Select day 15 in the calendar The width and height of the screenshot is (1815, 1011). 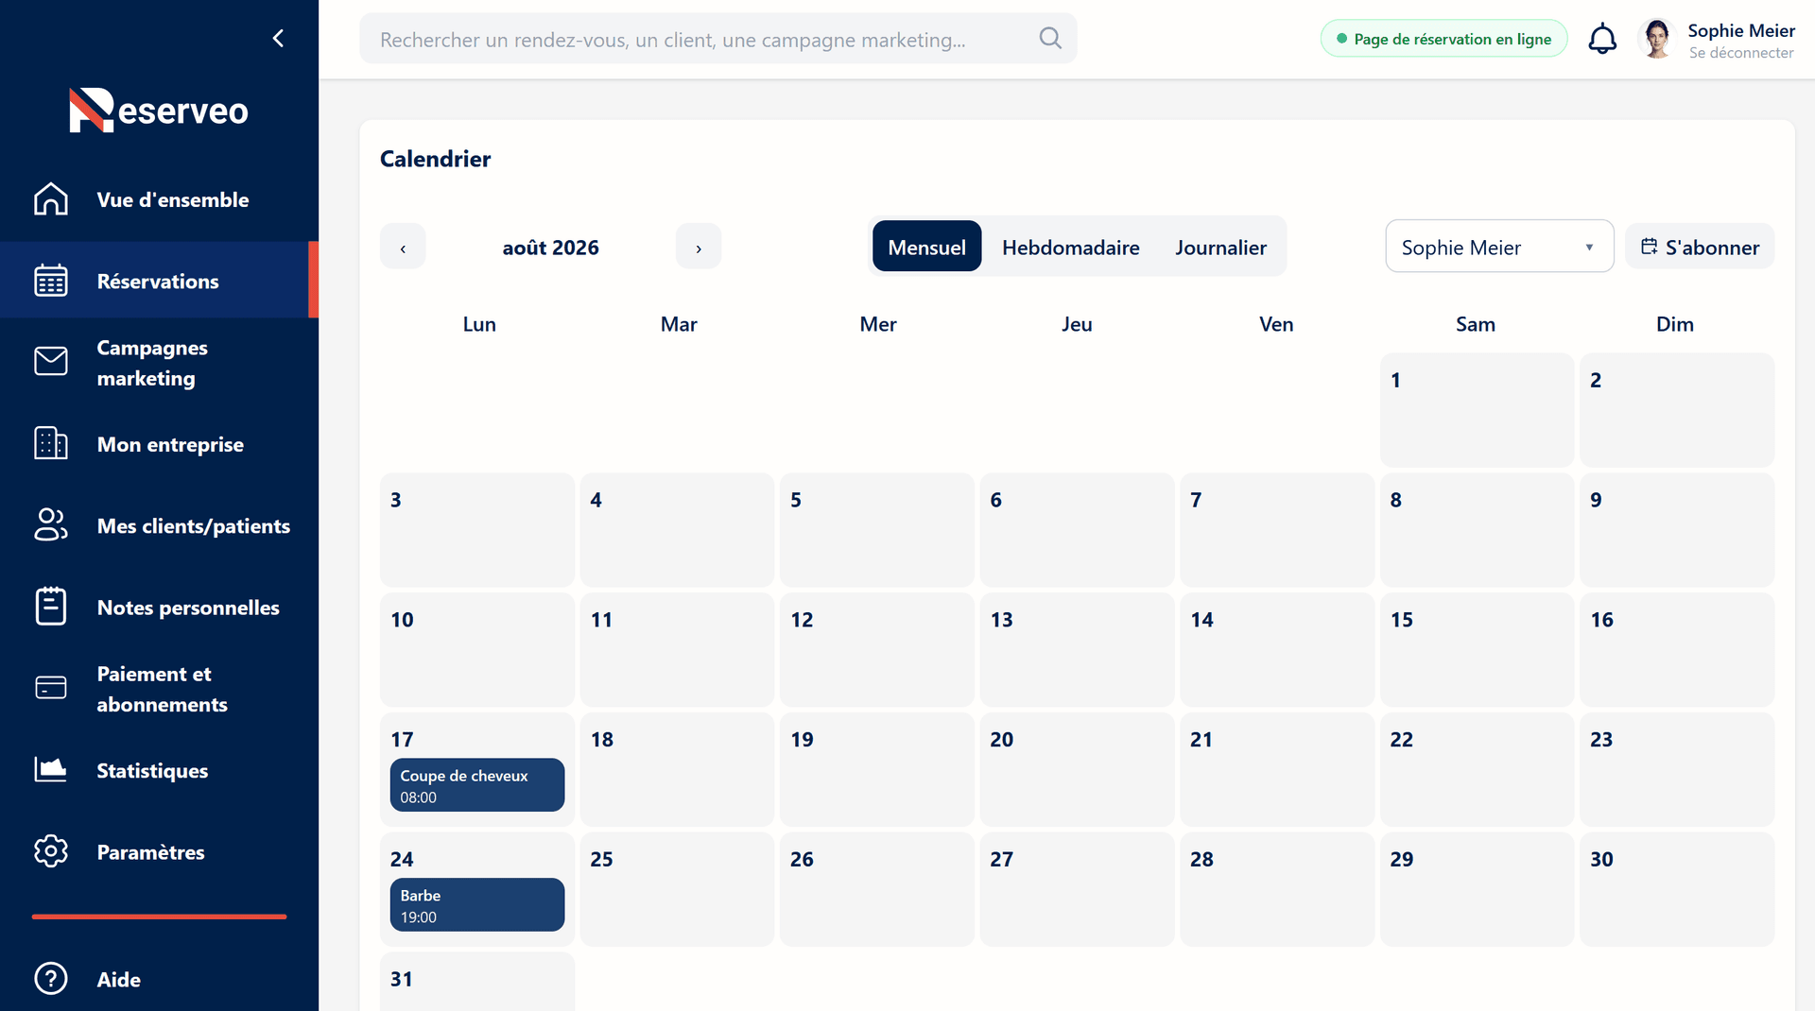coord(1477,650)
